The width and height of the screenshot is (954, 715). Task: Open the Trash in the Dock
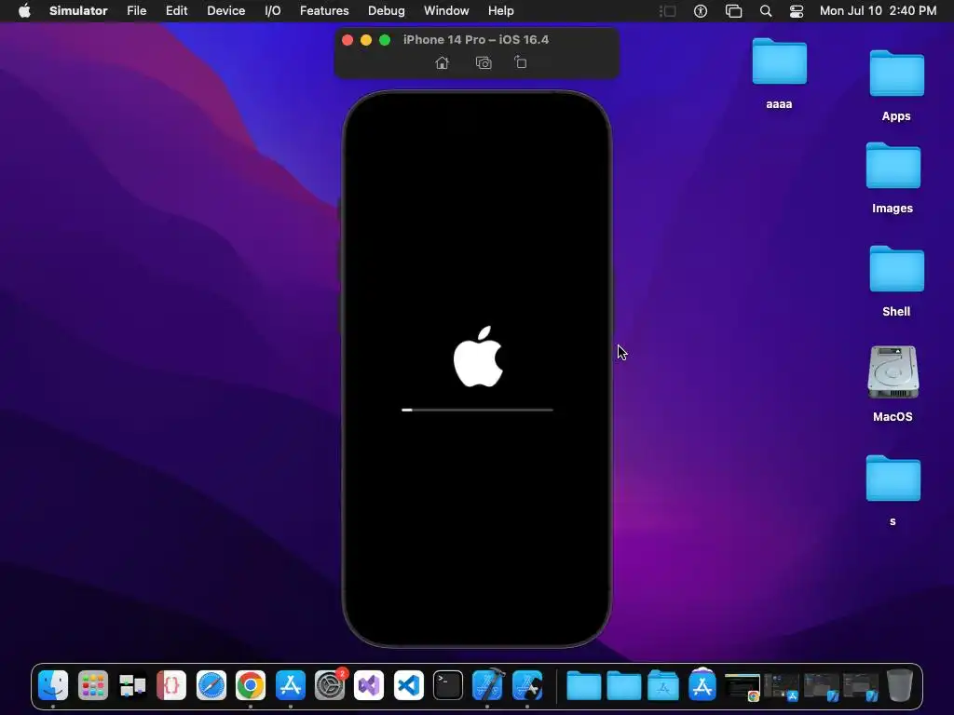click(x=900, y=685)
